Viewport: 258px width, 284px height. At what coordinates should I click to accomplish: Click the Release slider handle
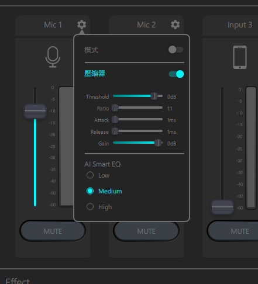tap(115, 131)
